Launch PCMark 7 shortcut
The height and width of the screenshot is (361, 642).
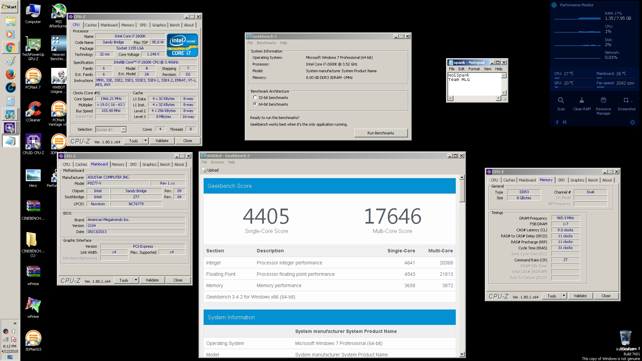(x=33, y=79)
